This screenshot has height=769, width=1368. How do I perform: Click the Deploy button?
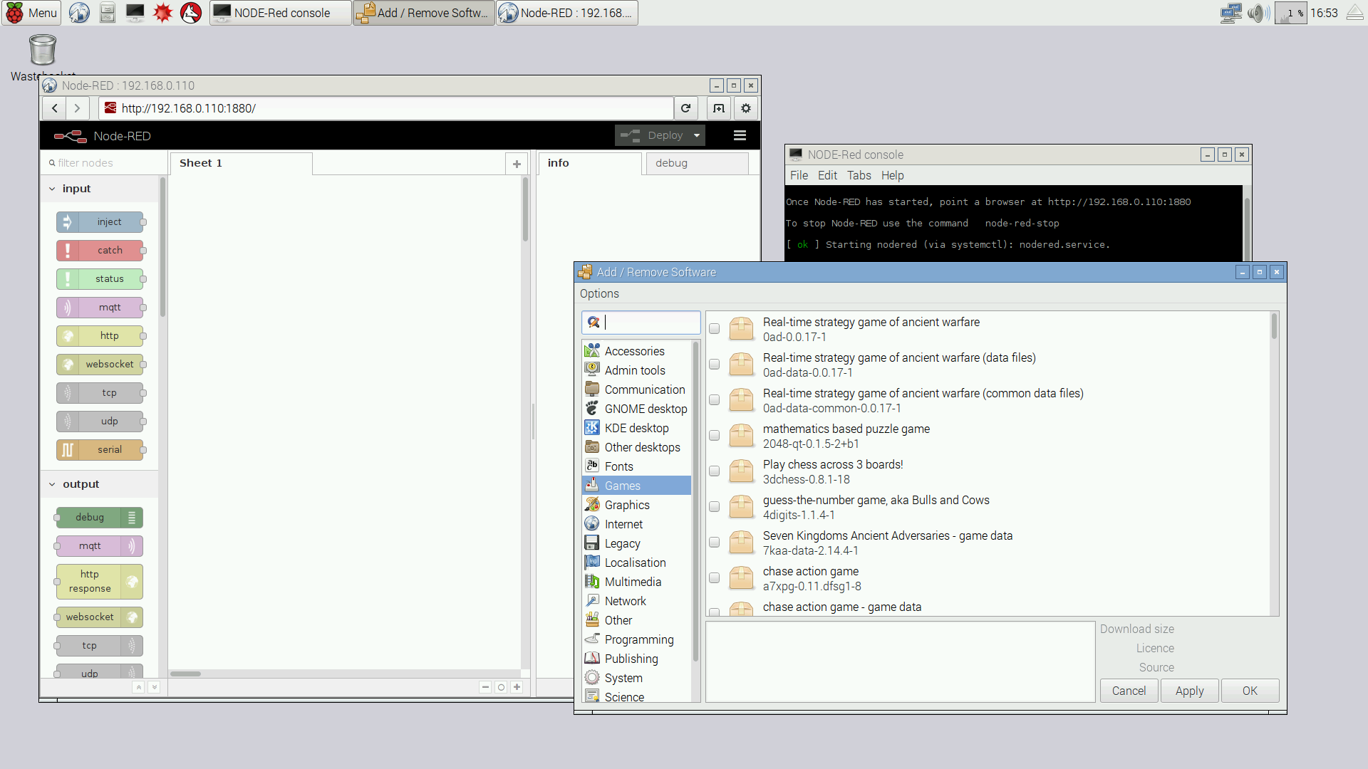pyautogui.click(x=652, y=135)
